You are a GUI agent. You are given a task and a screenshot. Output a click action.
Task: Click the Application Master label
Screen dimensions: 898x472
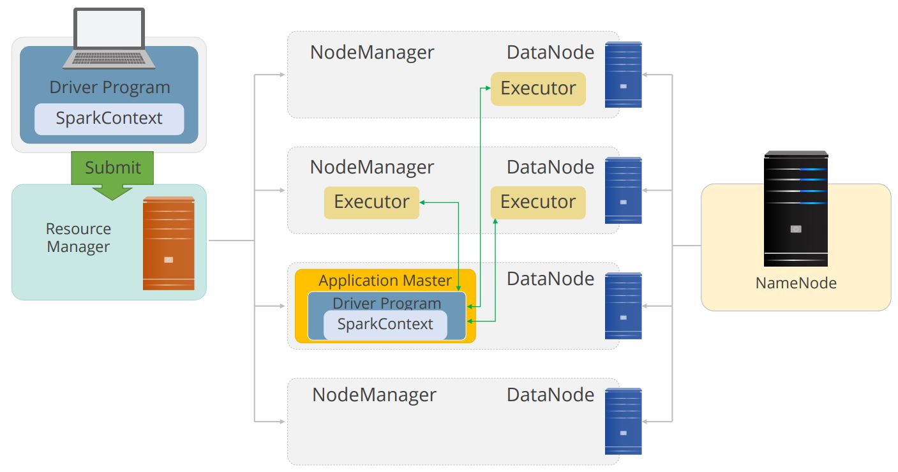pos(385,281)
